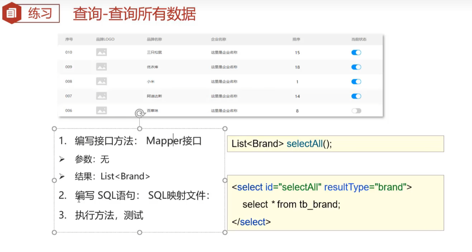Click the top-right resize handle of the text box

tap(225, 129)
